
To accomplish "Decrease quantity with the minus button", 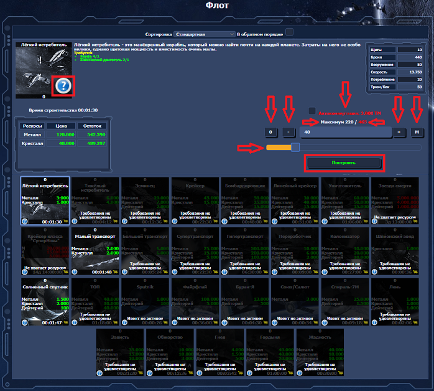I will pos(289,132).
